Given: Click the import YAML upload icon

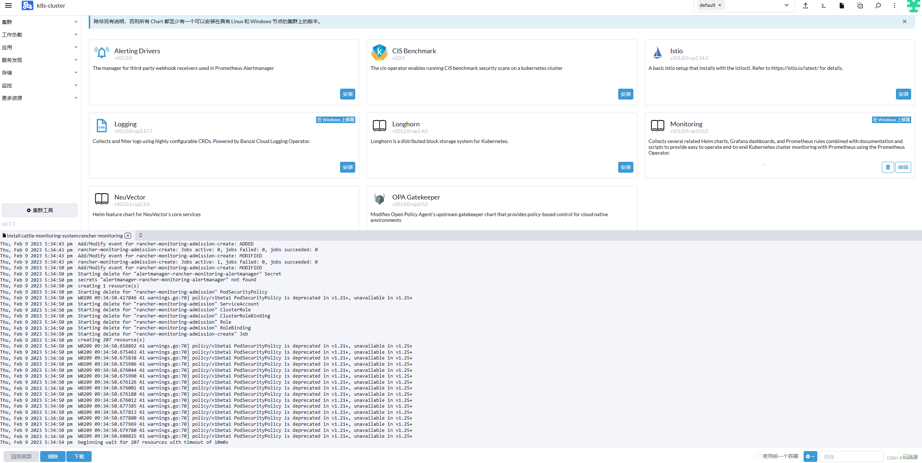Looking at the screenshot, I should coord(805,5).
